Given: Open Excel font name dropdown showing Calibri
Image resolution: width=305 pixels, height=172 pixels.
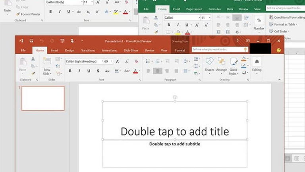Looking at the screenshot, I should pyautogui.click(x=199, y=18).
